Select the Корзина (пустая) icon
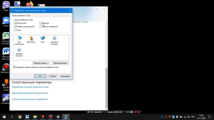Viewport: 214px width, 120px height. pos(19,52)
